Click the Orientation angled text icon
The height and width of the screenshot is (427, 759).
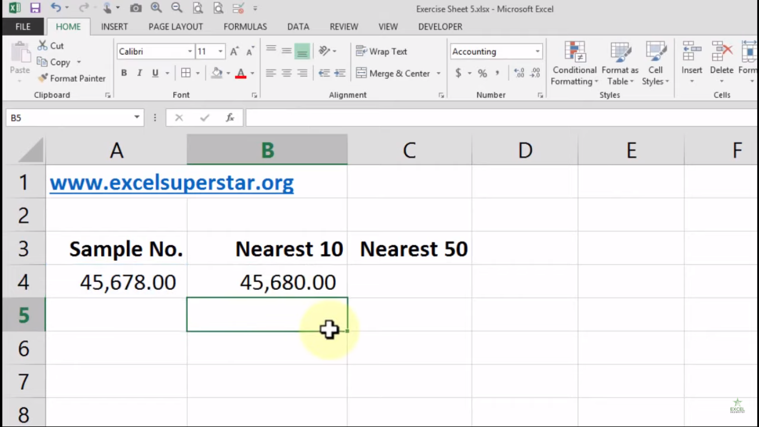point(324,51)
